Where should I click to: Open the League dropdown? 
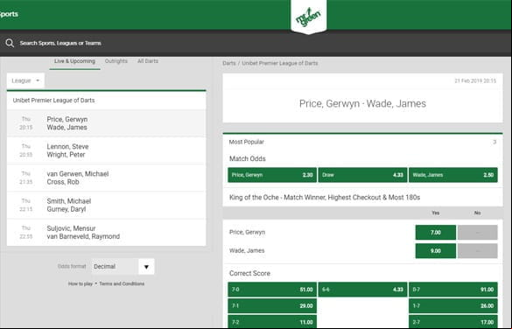point(25,80)
